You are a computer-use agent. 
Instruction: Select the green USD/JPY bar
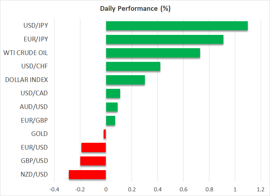click(x=177, y=26)
